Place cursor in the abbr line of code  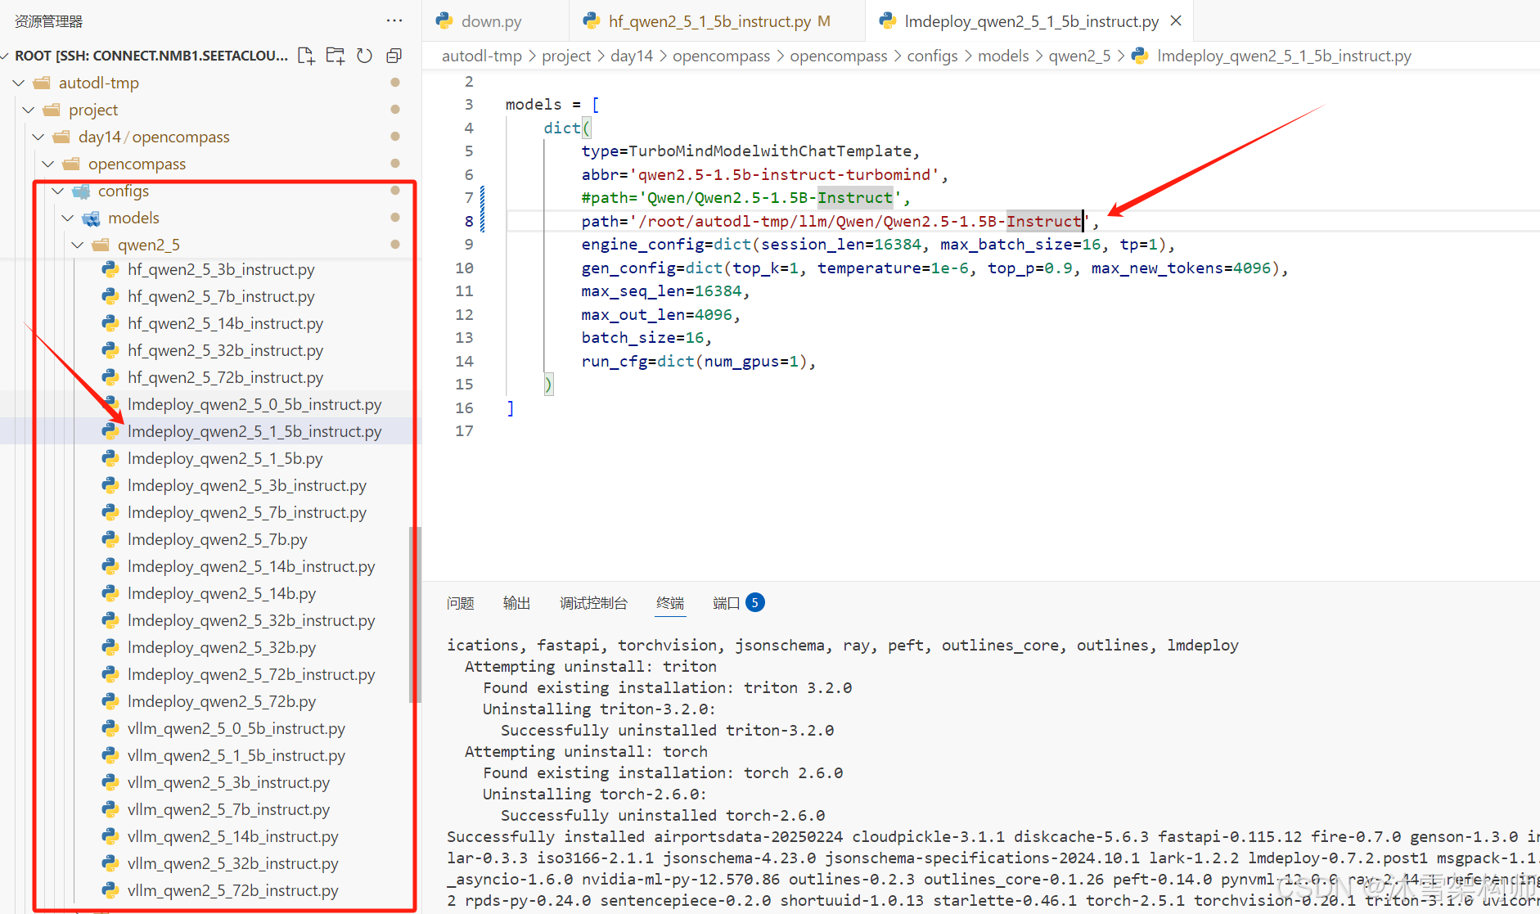pos(764,174)
